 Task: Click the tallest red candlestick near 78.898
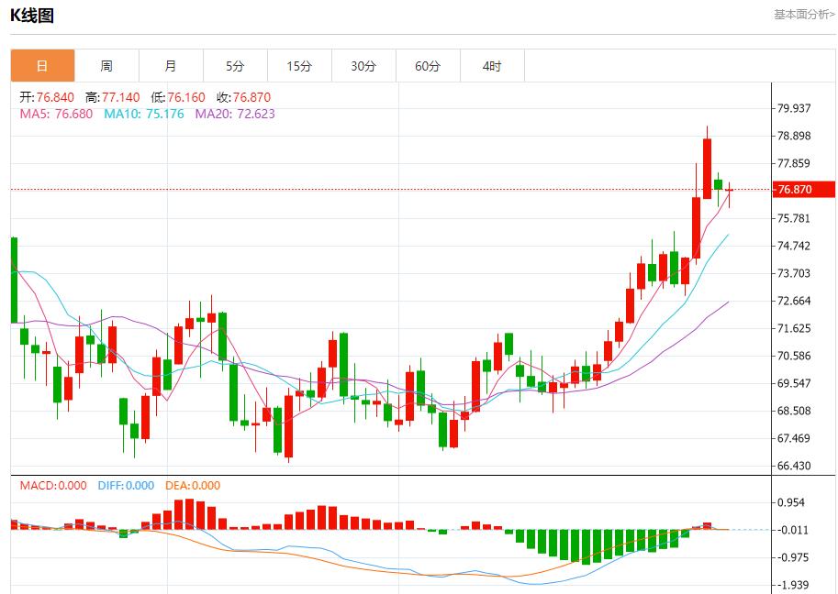click(x=708, y=168)
